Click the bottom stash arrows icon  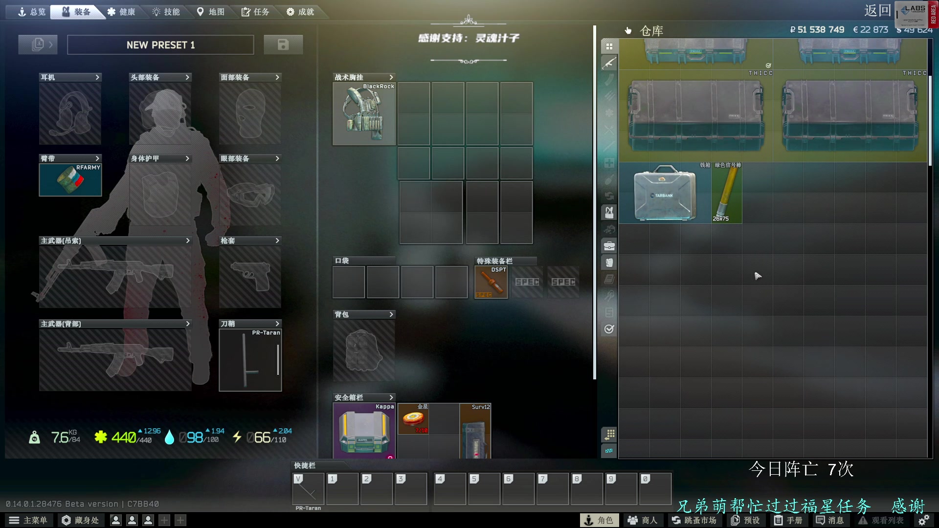pyautogui.click(x=609, y=451)
